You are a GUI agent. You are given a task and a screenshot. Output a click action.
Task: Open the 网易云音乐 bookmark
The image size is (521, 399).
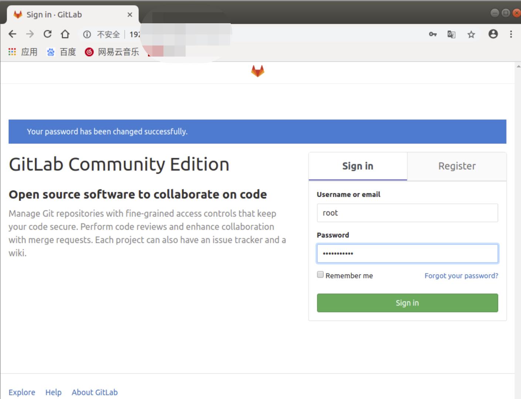[112, 52]
